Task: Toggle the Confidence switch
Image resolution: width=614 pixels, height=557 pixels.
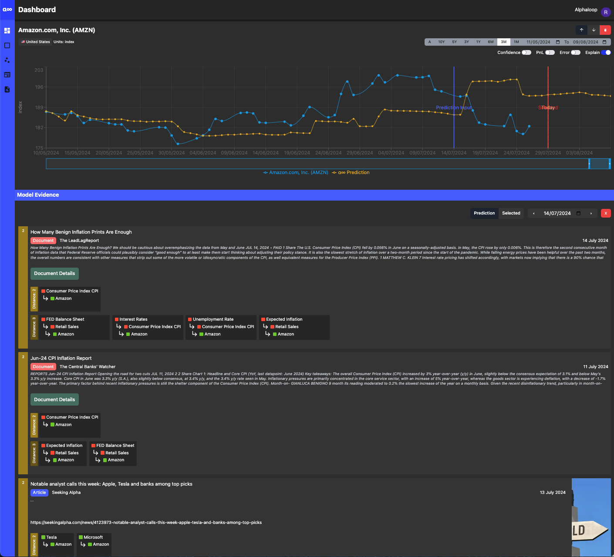Action: point(526,53)
